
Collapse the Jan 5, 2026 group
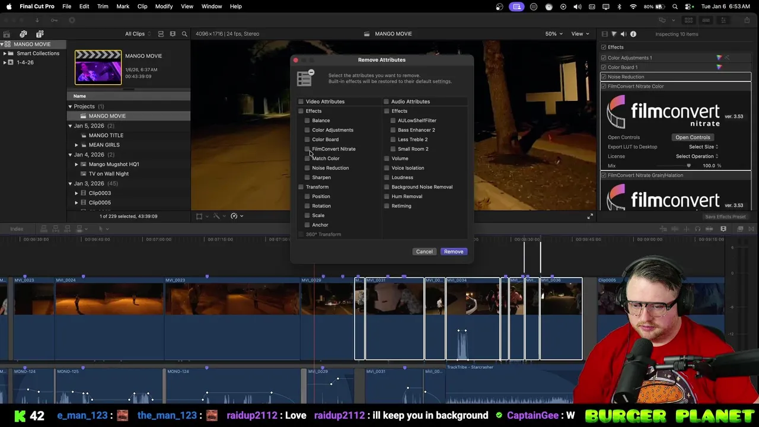tap(70, 126)
